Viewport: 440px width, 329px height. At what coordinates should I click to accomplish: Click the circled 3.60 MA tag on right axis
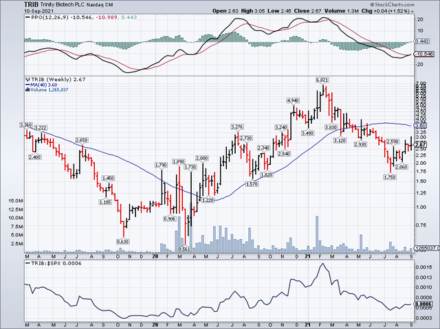pos(421,125)
